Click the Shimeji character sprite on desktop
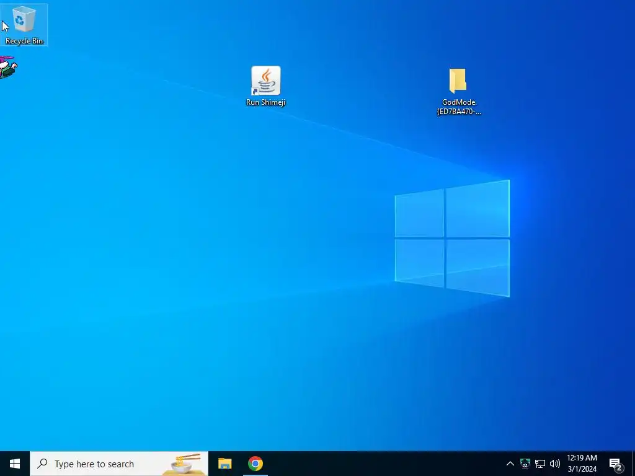Image resolution: width=635 pixels, height=476 pixels. click(x=8, y=67)
